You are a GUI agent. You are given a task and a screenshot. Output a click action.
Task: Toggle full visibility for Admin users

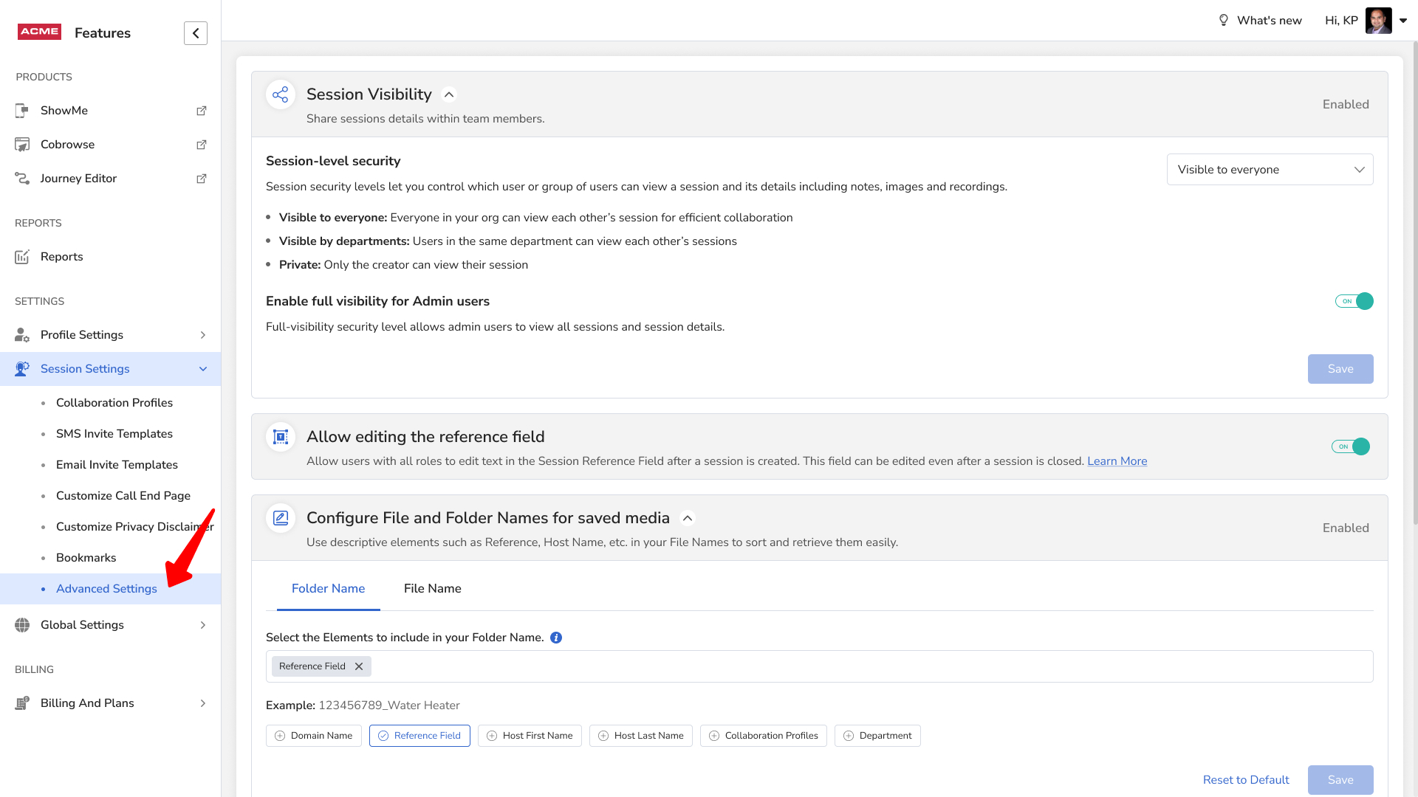1354,301
